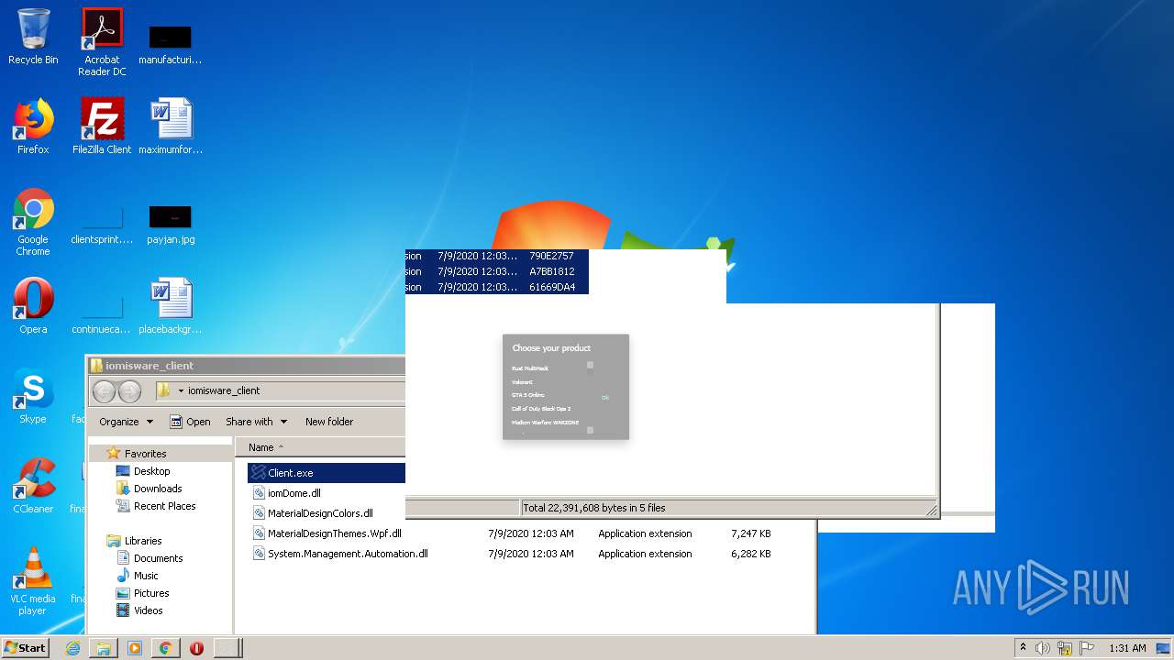Select Client.exe in the file list
This screenshot has height=660, width=1174.
(x=327, y=473)
